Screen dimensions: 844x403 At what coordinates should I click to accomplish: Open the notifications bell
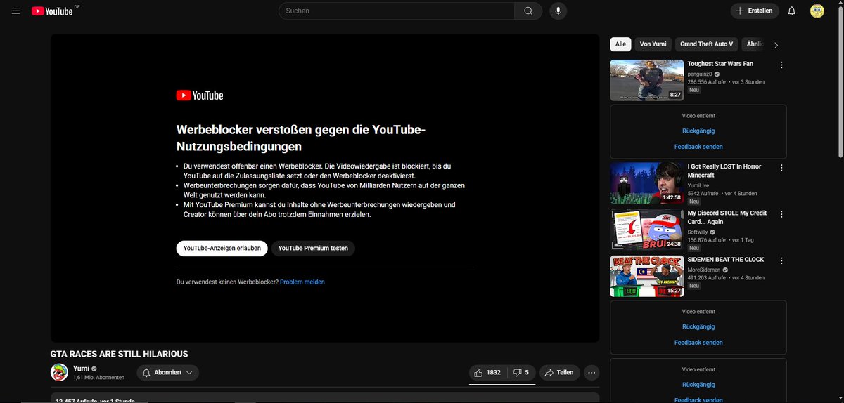(x=792, y=11)
